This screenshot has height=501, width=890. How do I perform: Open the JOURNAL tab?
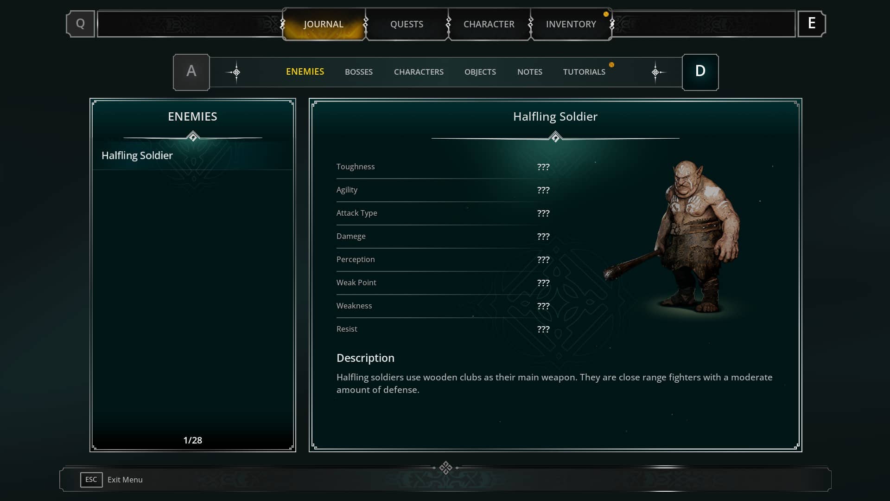coord(324,24)
